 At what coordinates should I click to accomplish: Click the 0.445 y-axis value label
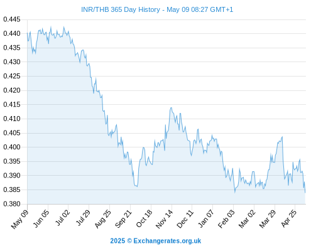12,19
